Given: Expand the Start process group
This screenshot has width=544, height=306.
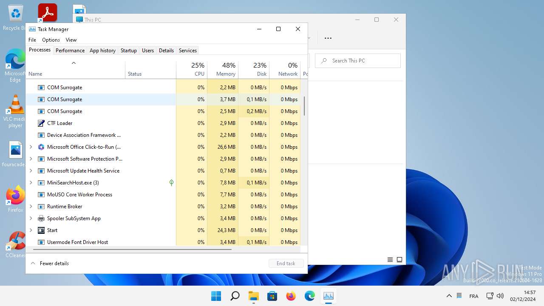Looking at the screenshot, I should tap(31, 230).
